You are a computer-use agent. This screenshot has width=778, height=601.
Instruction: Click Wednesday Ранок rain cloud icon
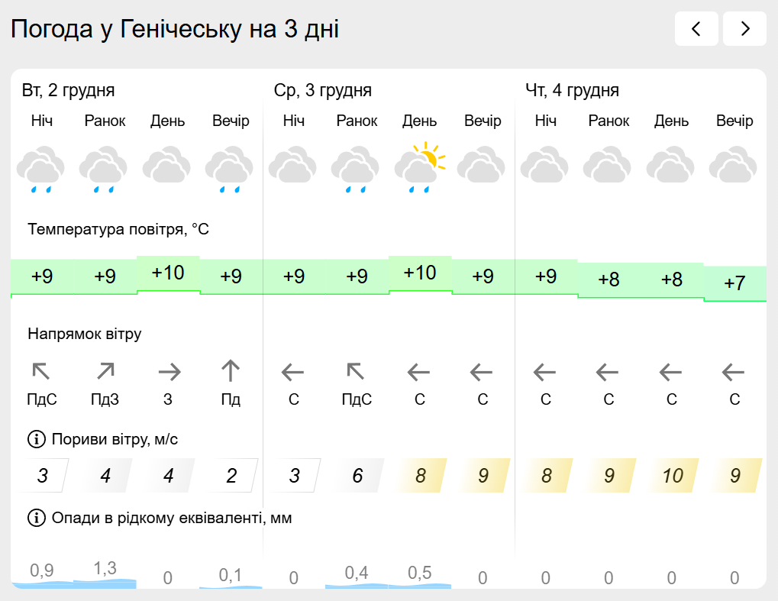coord(357,170)
